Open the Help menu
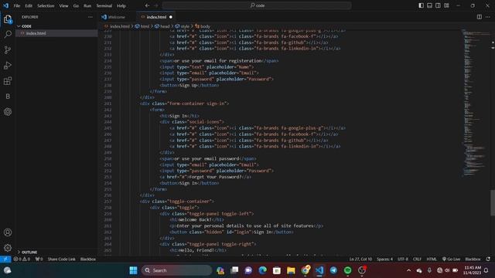The image size is (495, 278). click(121, 5)
